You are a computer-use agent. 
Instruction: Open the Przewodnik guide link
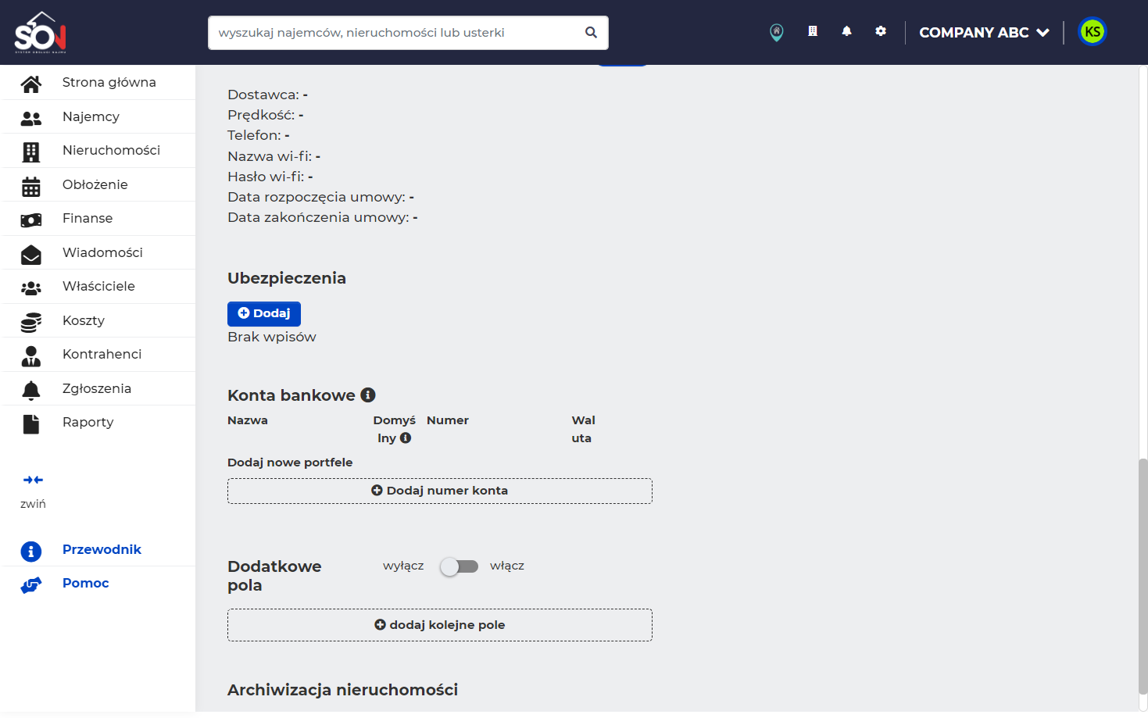tap(102, 550)
